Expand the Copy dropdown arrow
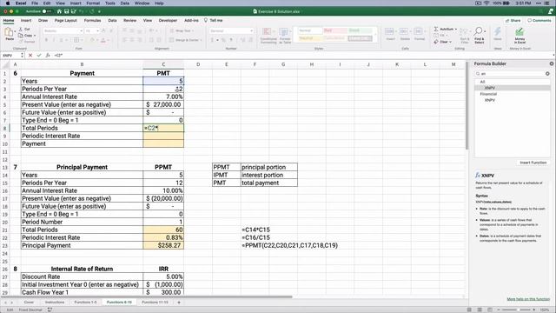 [x=35, y=36]
